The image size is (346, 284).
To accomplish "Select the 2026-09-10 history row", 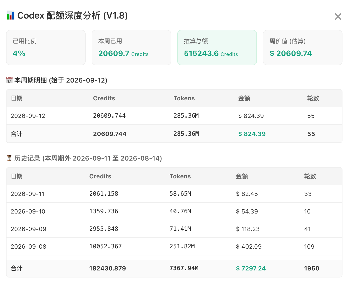I will (174, 211).
